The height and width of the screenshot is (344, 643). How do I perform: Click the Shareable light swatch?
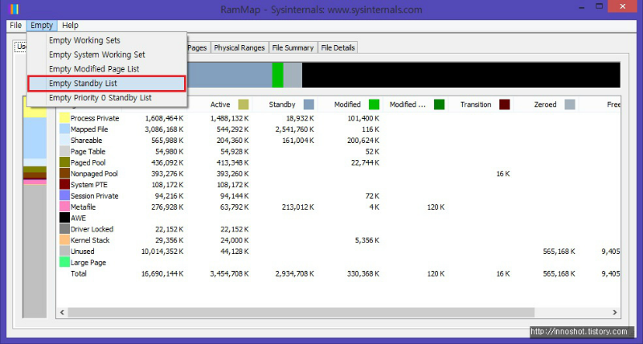(64, 140)
